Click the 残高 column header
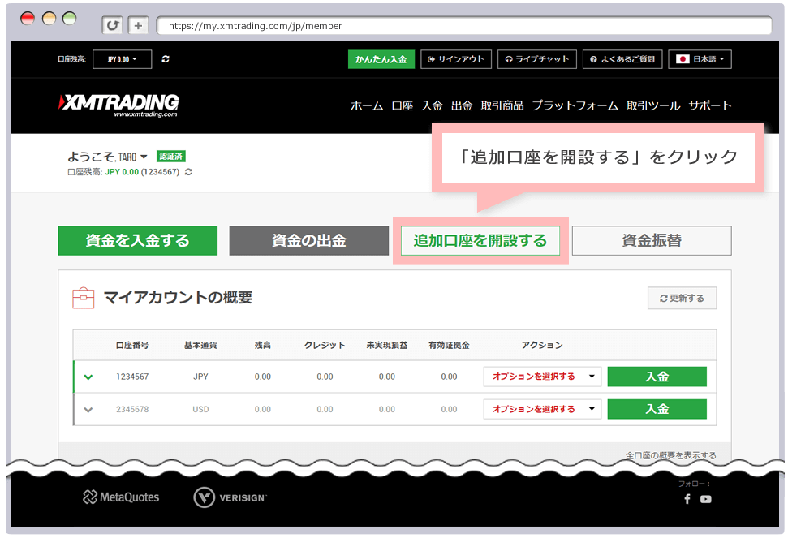The image size is (788, 538). (x=263, y=346)
